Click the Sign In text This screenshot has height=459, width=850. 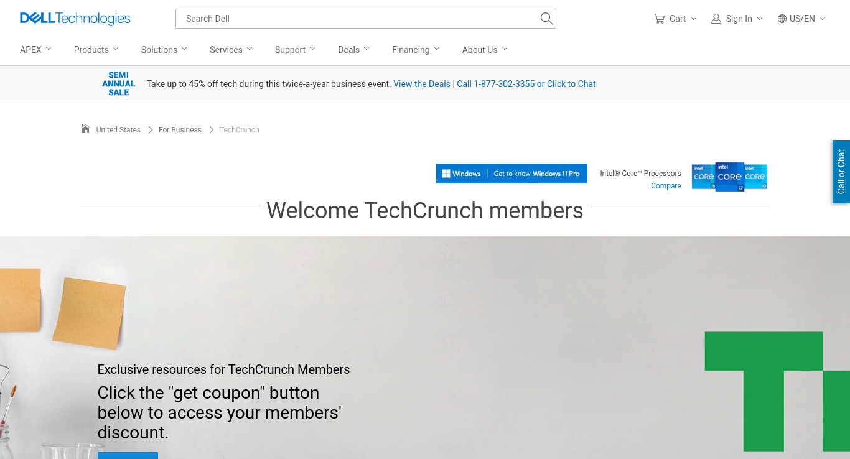[739, 19]
